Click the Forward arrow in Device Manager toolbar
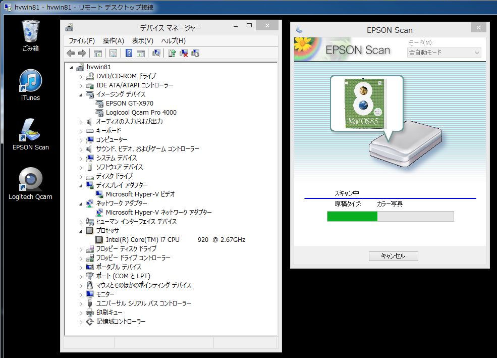 (82, 54)
